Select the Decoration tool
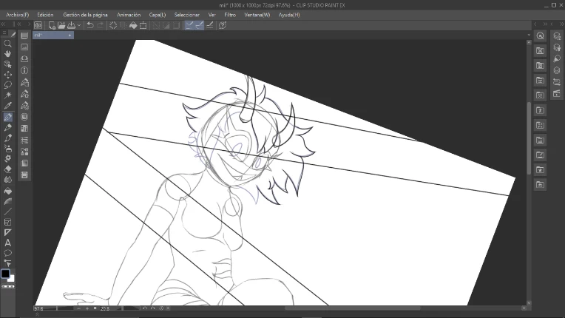The image size is (565, 318). (x=7, y=158)
